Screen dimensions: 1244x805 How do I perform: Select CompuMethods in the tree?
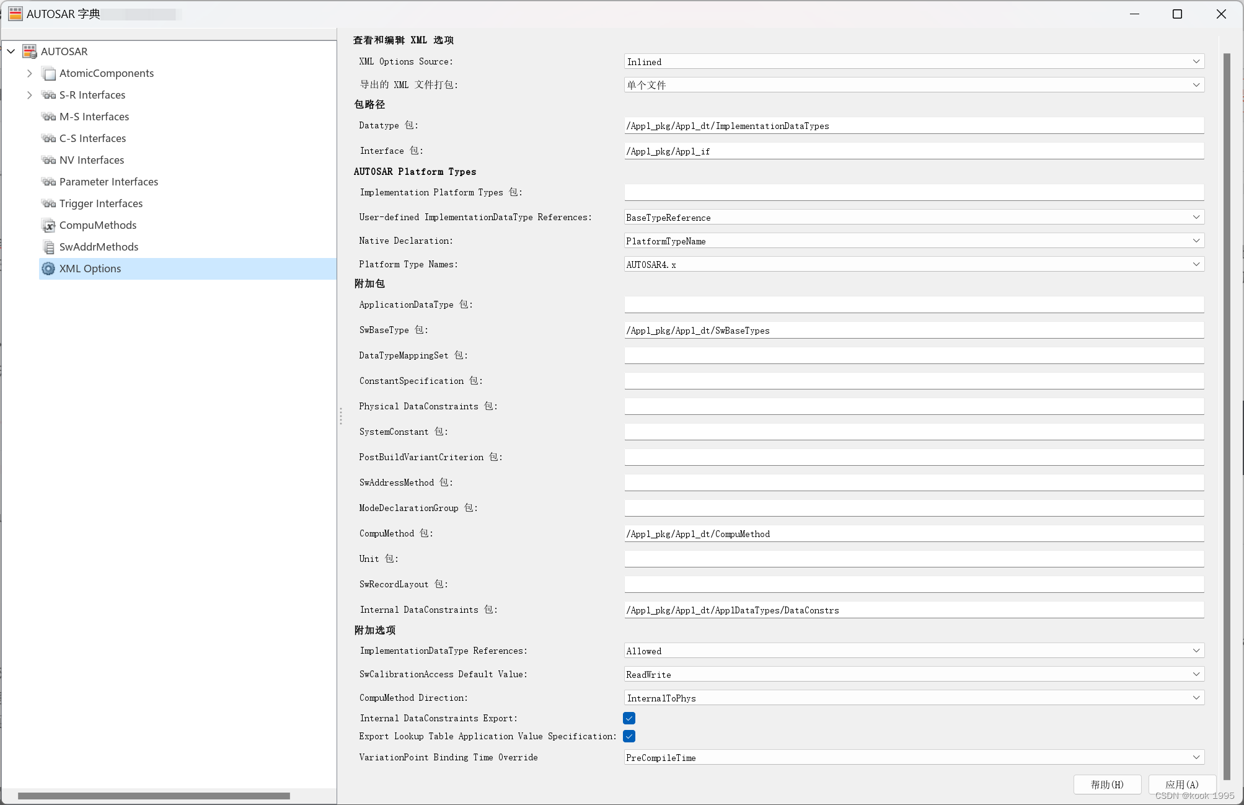(x=98, y=225)
